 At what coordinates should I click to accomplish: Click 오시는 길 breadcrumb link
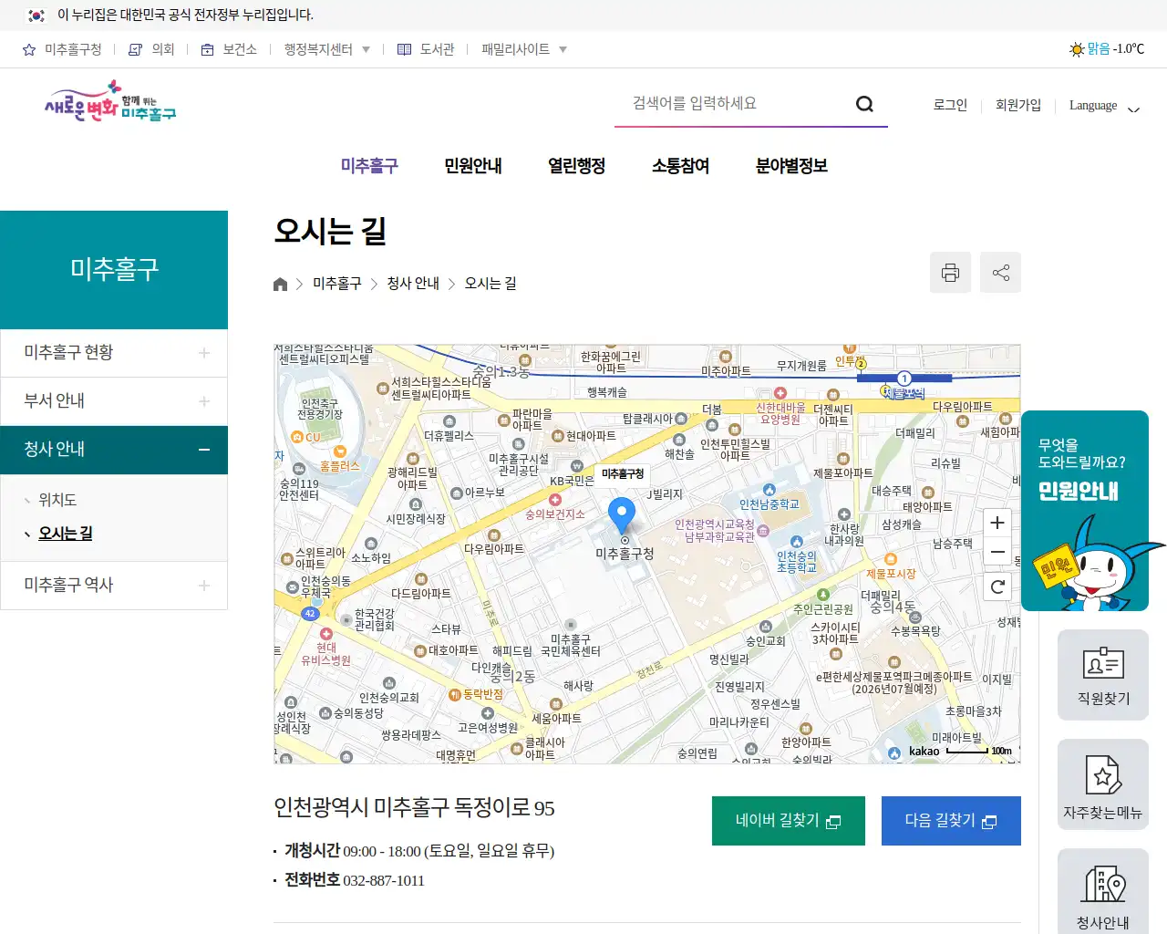coord(491,284)
